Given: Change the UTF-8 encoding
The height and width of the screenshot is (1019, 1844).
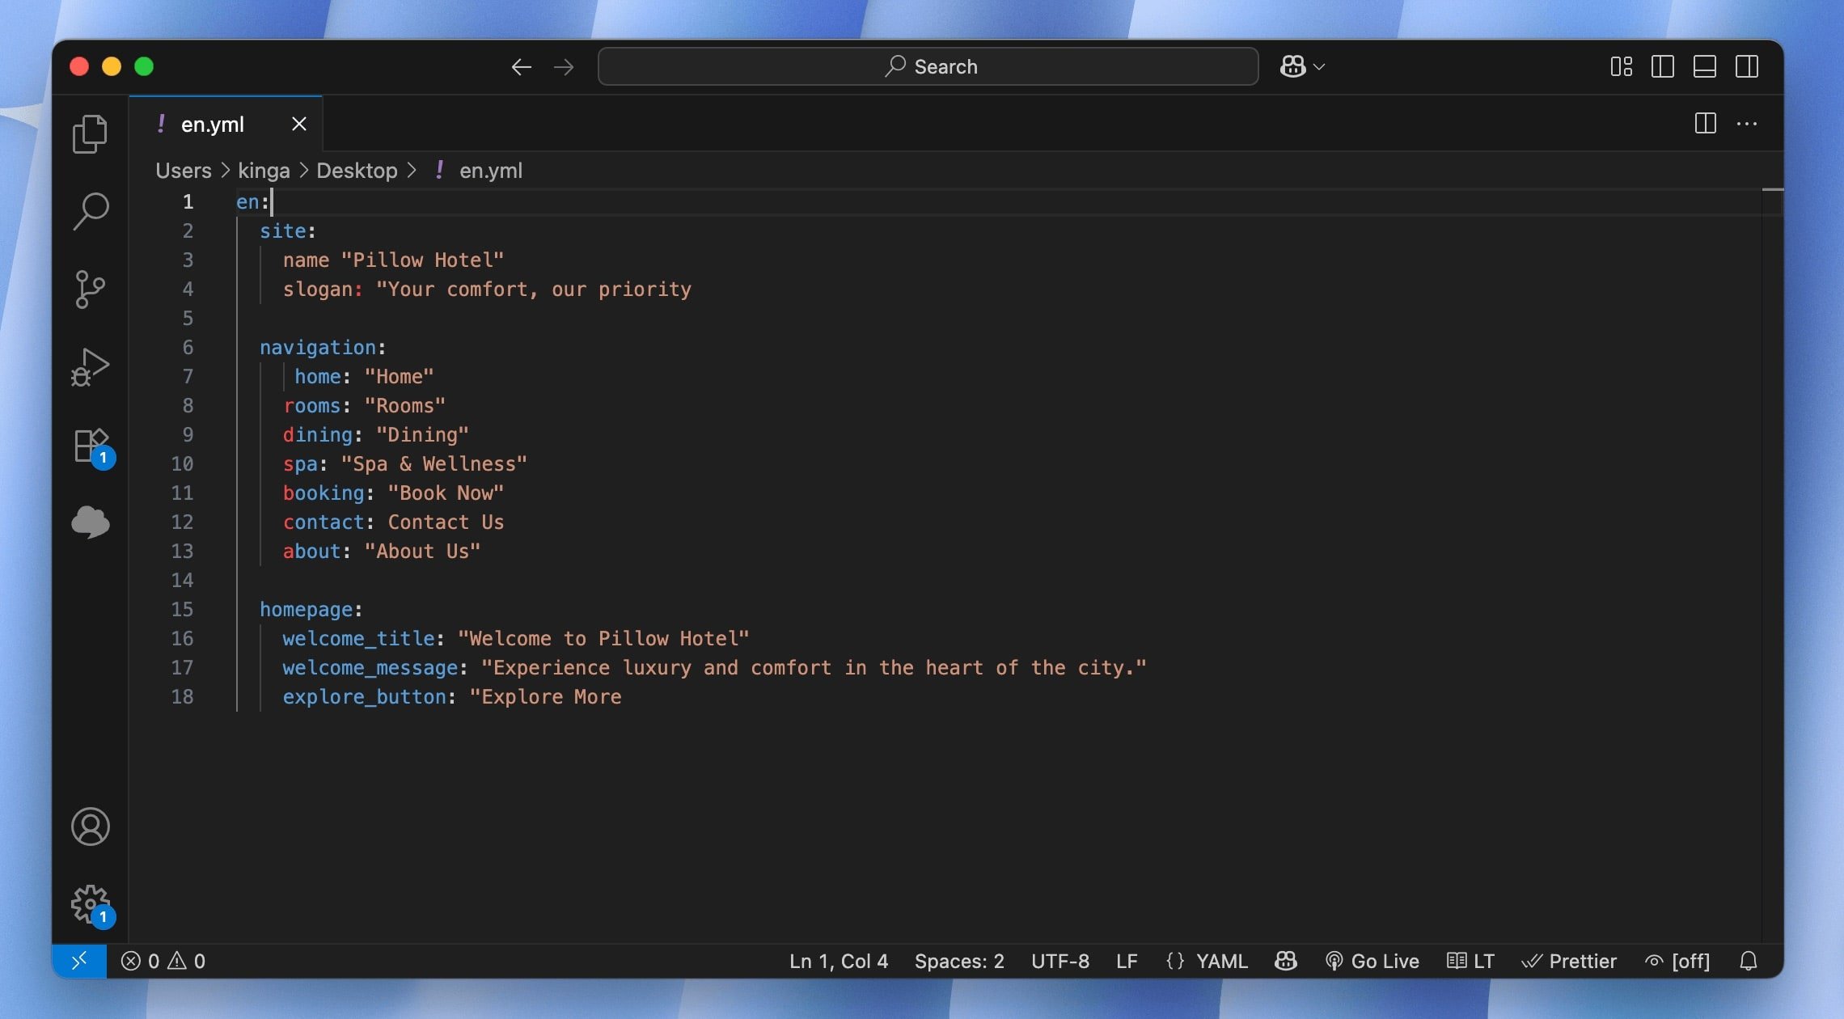Looking at the screenshot, I should (1060, 961).
